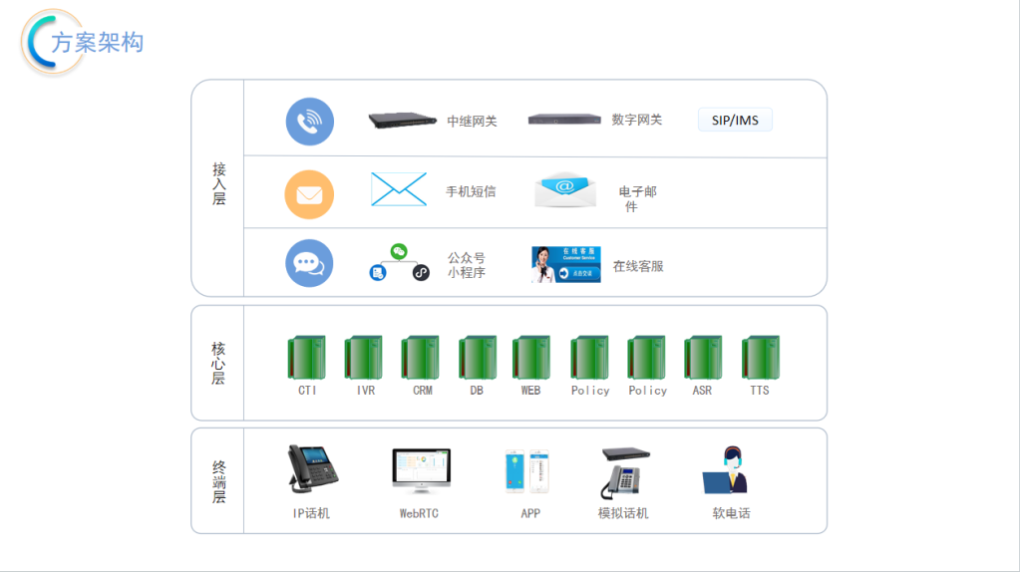This screenshot has width=1020, height=572.
Task: Click the orange envelope mail icon
Action: pyautogui.click(x=309, y=194)
